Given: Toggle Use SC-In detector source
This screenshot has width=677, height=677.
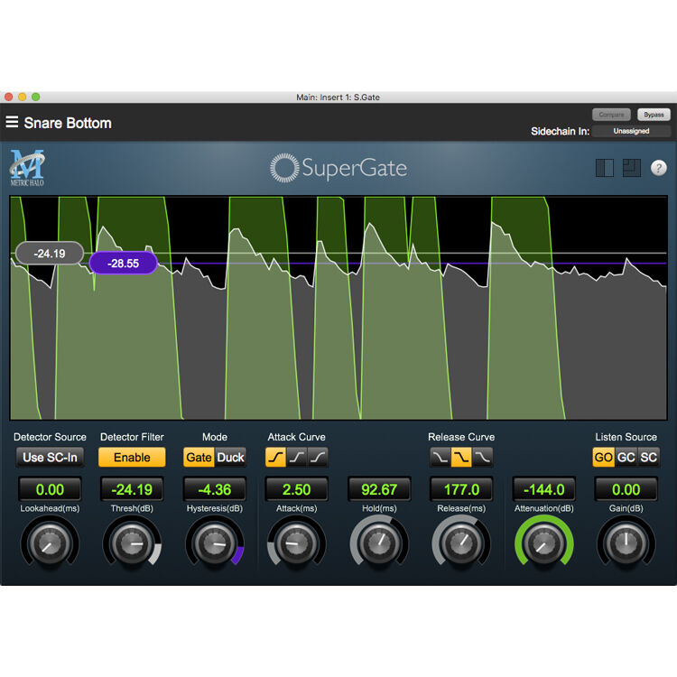Looking at the screenshot, I should click(50, 458).
